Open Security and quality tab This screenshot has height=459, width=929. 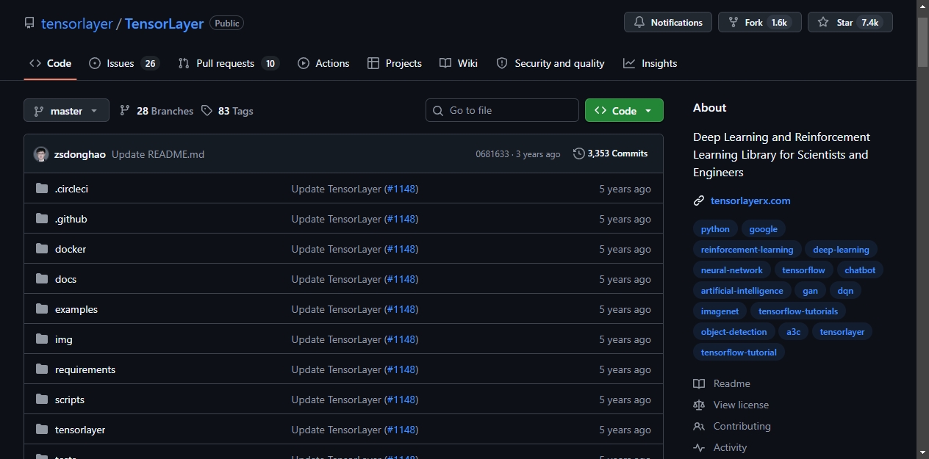[x=550, y=63]
